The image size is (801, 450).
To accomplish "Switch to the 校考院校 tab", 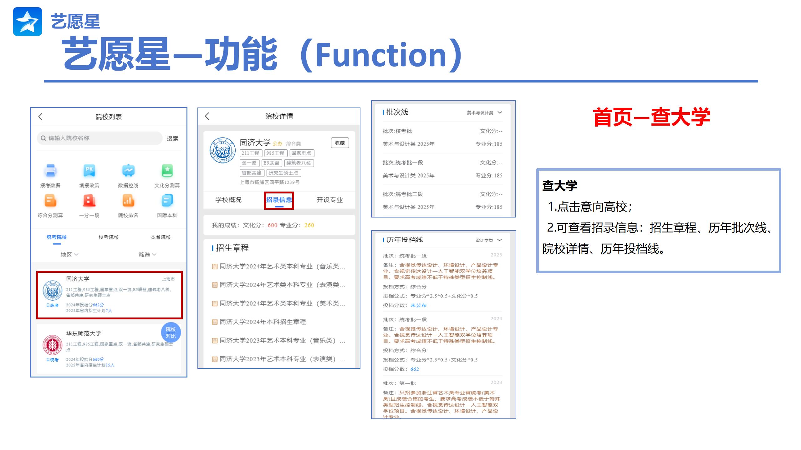I will [109, 237].
